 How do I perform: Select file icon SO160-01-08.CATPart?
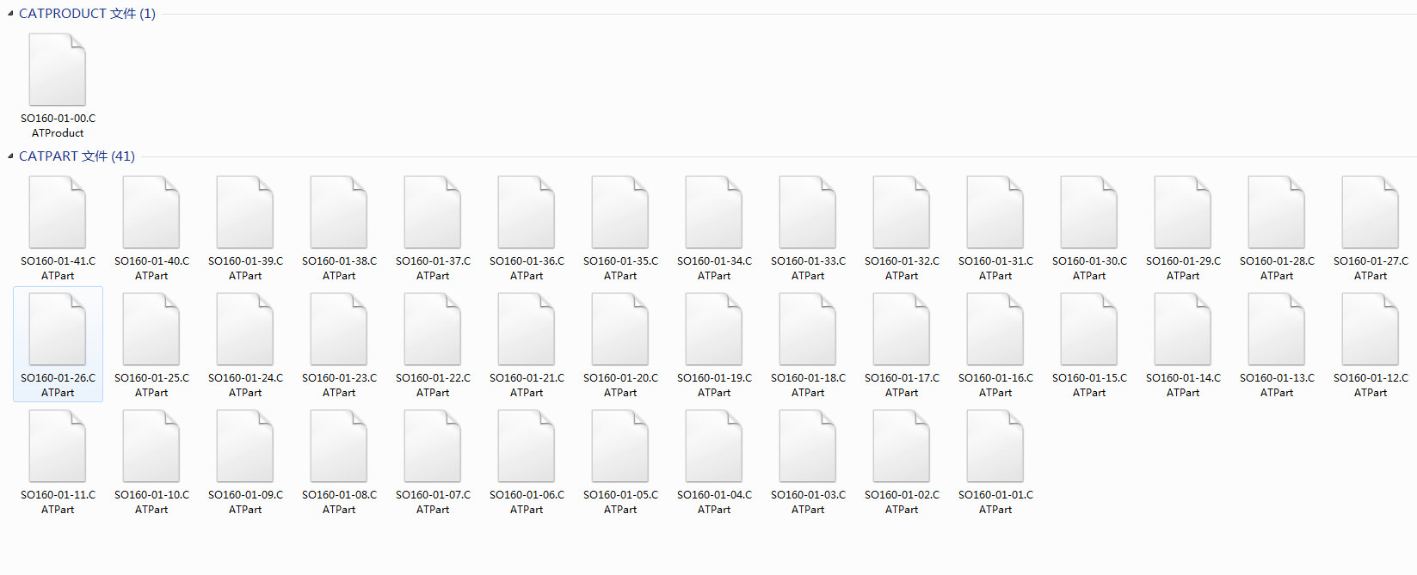point(339,446)
